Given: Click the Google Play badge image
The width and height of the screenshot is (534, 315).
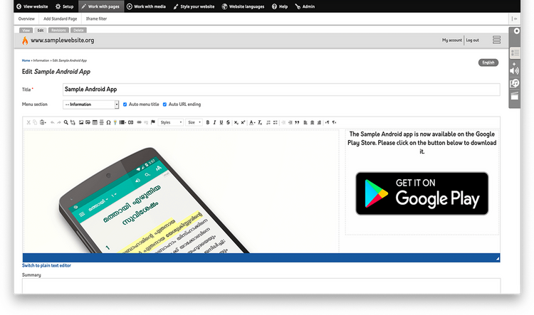Looking at the screenshot, I should point(422,193).
